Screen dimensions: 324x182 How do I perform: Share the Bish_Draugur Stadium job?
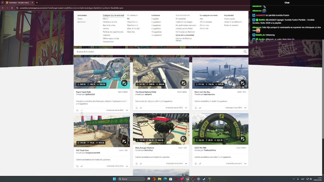coord(141,164)
